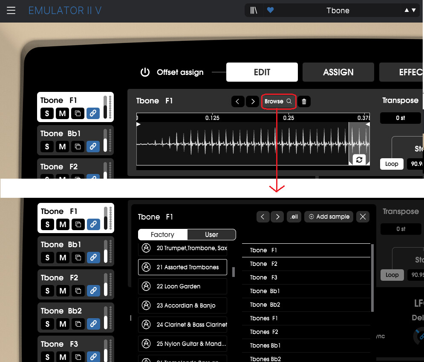Viewport: 424px width, 362px height.
Task: Click the Add sample button
Action: pyautogui.click(x=329, y=217)
